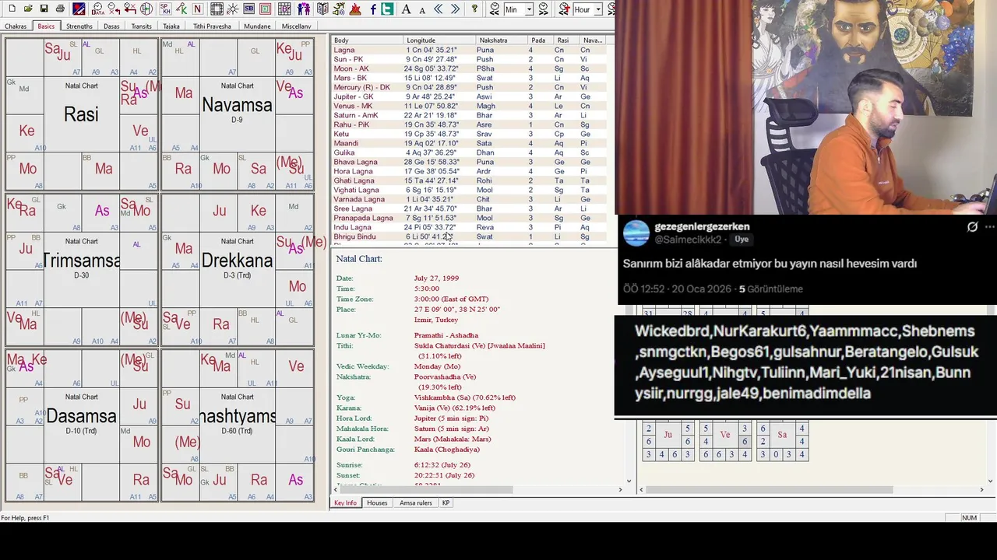This screenshot has width=997, height=560.
Task: Open the birth Data clock icon
Action: [98, 9]
